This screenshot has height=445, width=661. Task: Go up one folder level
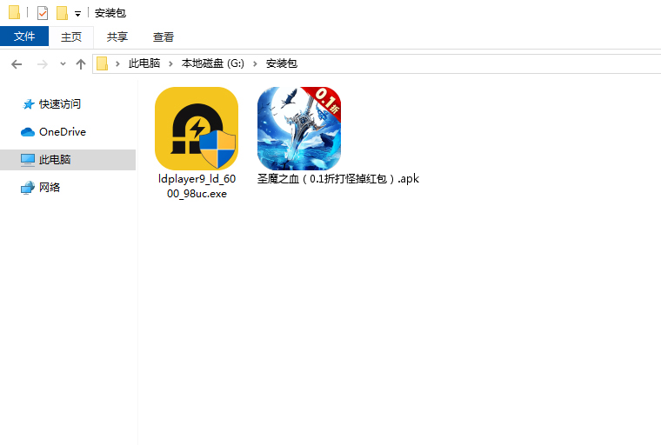click(x=81, y=63)
